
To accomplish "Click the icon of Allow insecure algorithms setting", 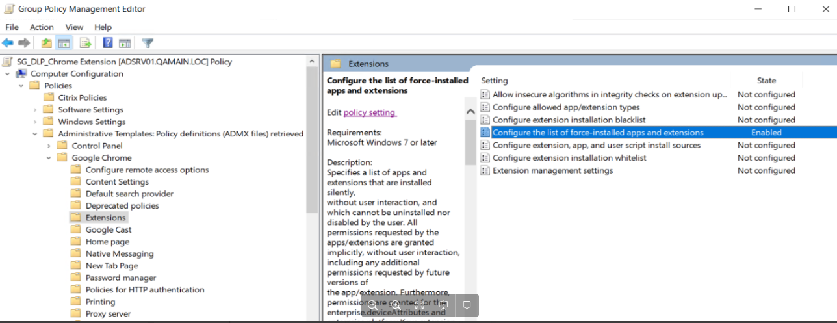I will [x=485, y=94].
